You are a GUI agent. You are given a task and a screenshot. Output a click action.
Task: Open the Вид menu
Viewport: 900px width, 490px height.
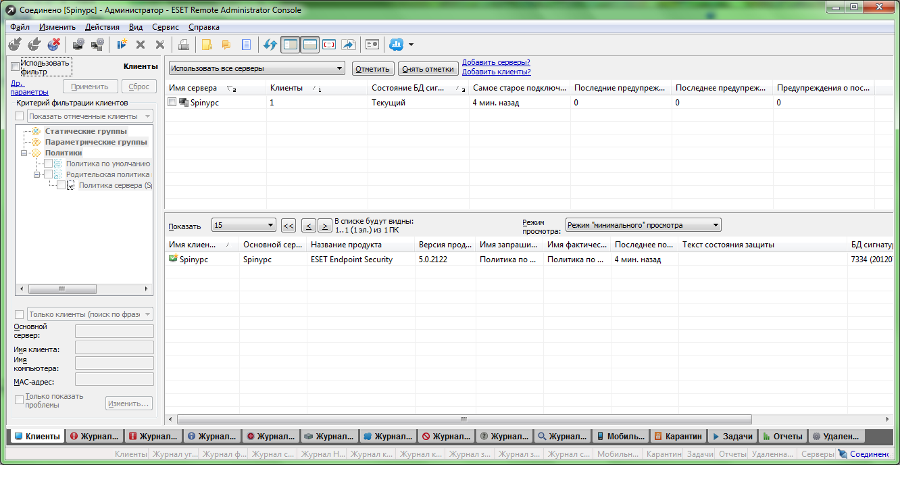[x=136, y=27]
